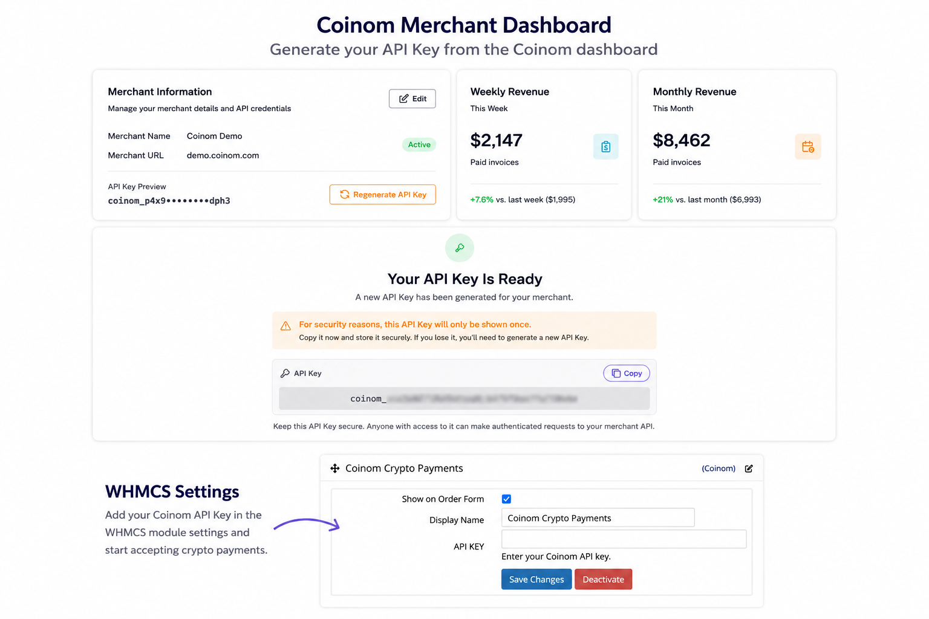Open the (Coinom) link
This screenshot has height=619, width=929.
719,468
